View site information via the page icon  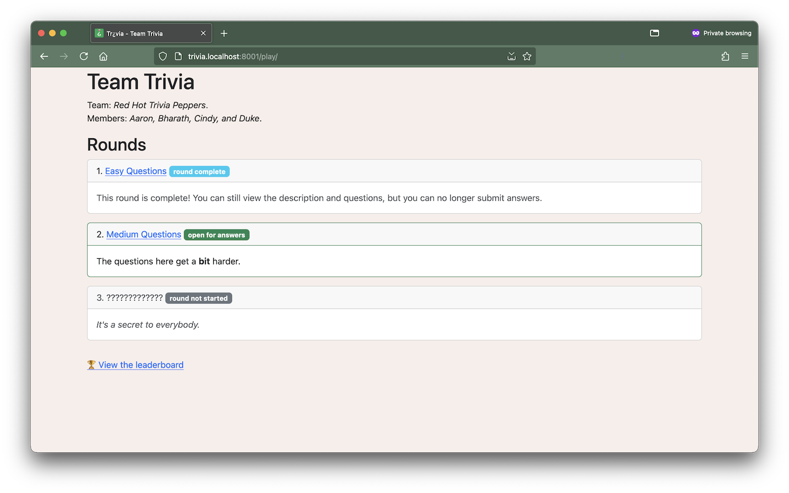(x=177, y=56)
